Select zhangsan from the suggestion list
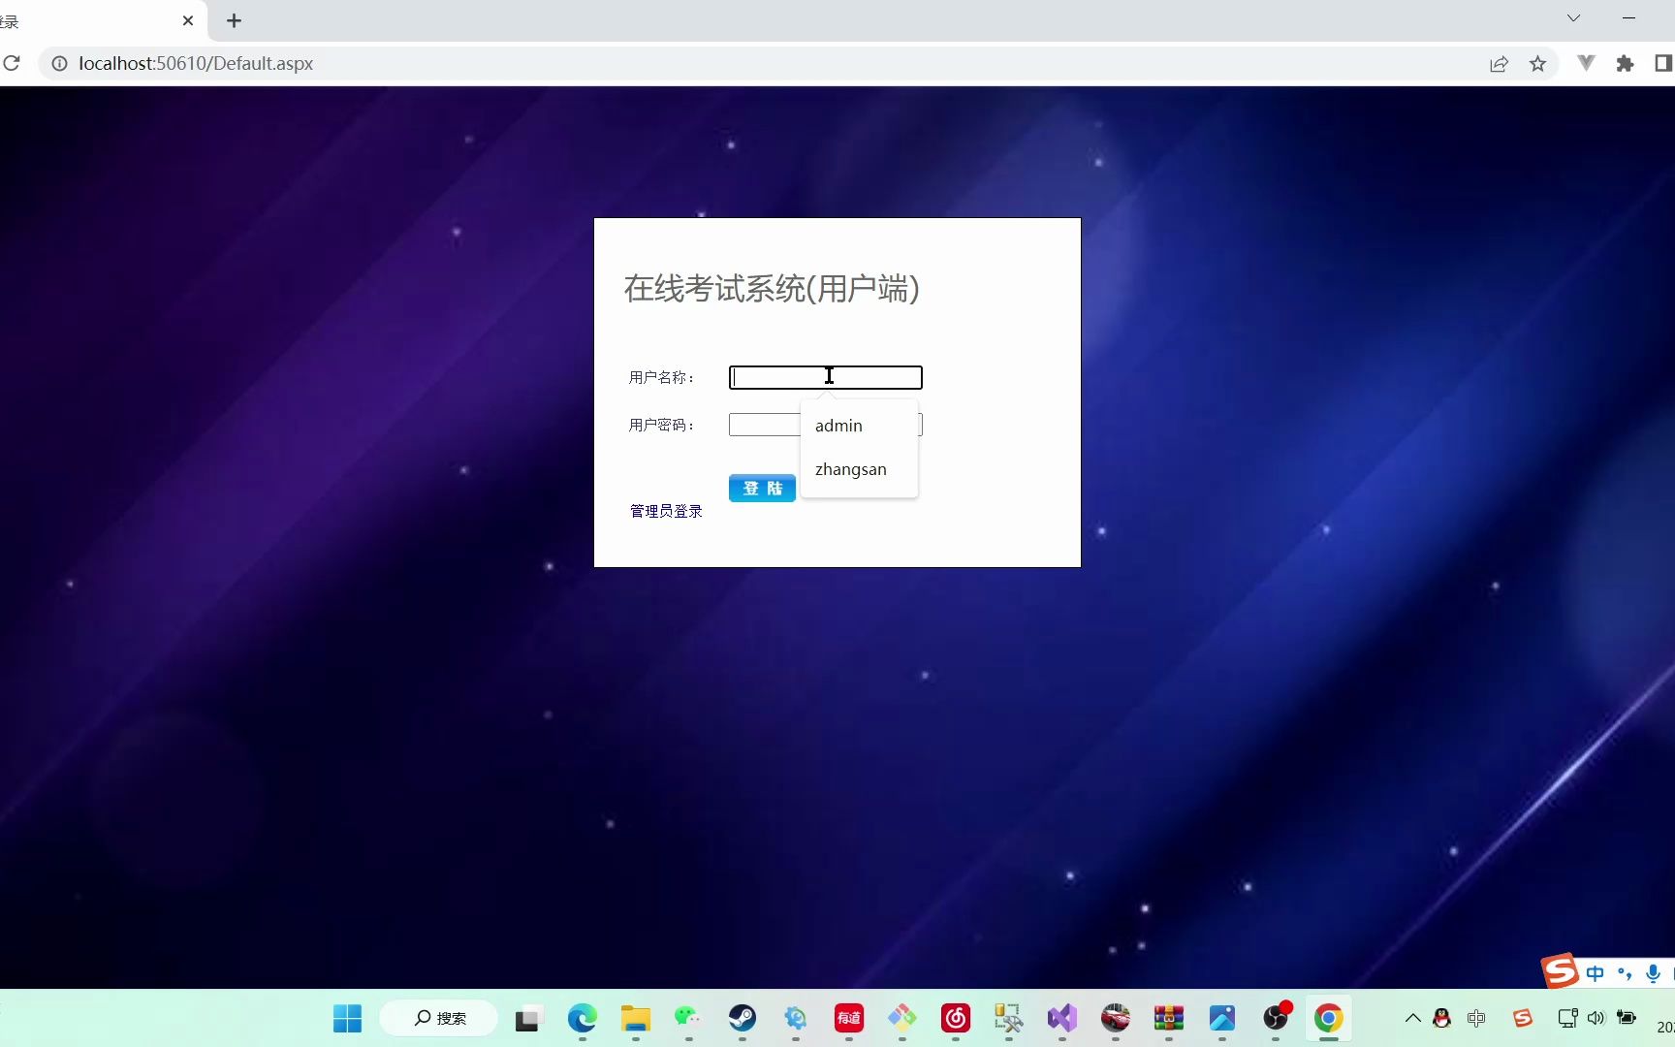Image resolution: width=1675 pixels, height=1047 pixels. point(850,469)
